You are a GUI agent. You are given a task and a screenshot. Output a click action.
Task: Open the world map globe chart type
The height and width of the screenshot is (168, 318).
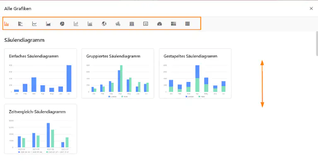104,24
